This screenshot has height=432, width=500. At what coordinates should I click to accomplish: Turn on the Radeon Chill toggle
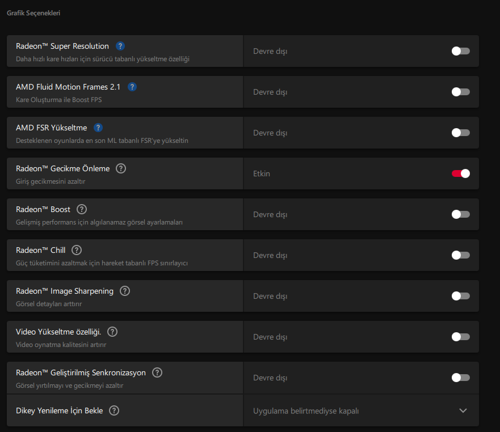[460, 255]
